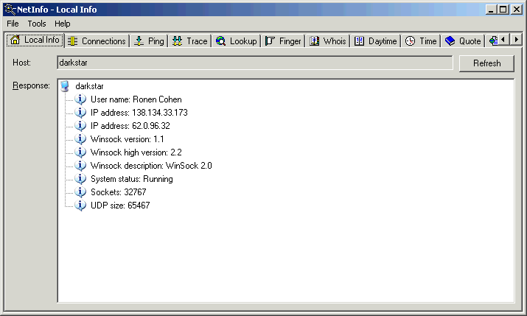Click the Refresh button

coord(486,63)
